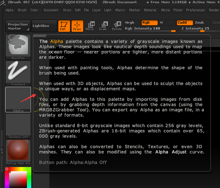Open the LightBox browser
The height and width of the screenshot is (188, 220).
pos(44,26)
